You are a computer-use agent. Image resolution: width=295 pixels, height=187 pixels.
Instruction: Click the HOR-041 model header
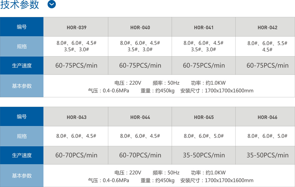204,27
